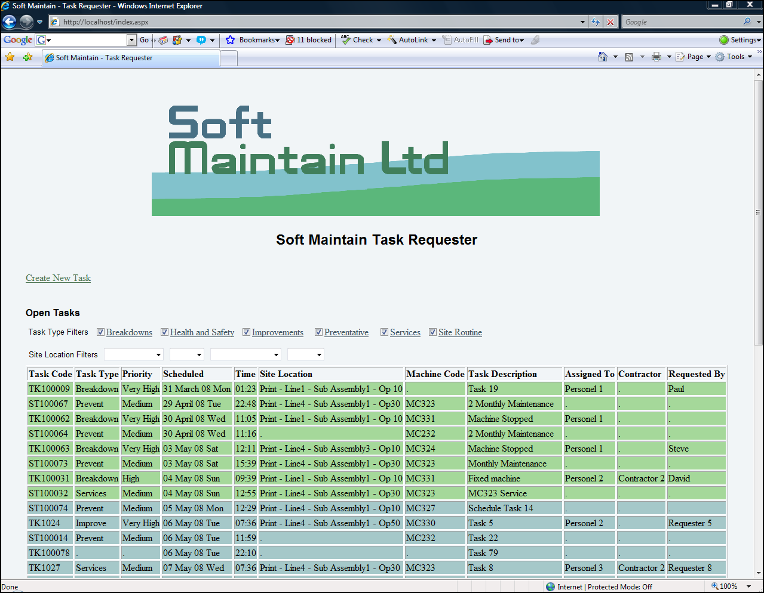The width and height of the screenshot is (764, 593).
Task: Click the Stop loading red X icon
Action: 610,22
